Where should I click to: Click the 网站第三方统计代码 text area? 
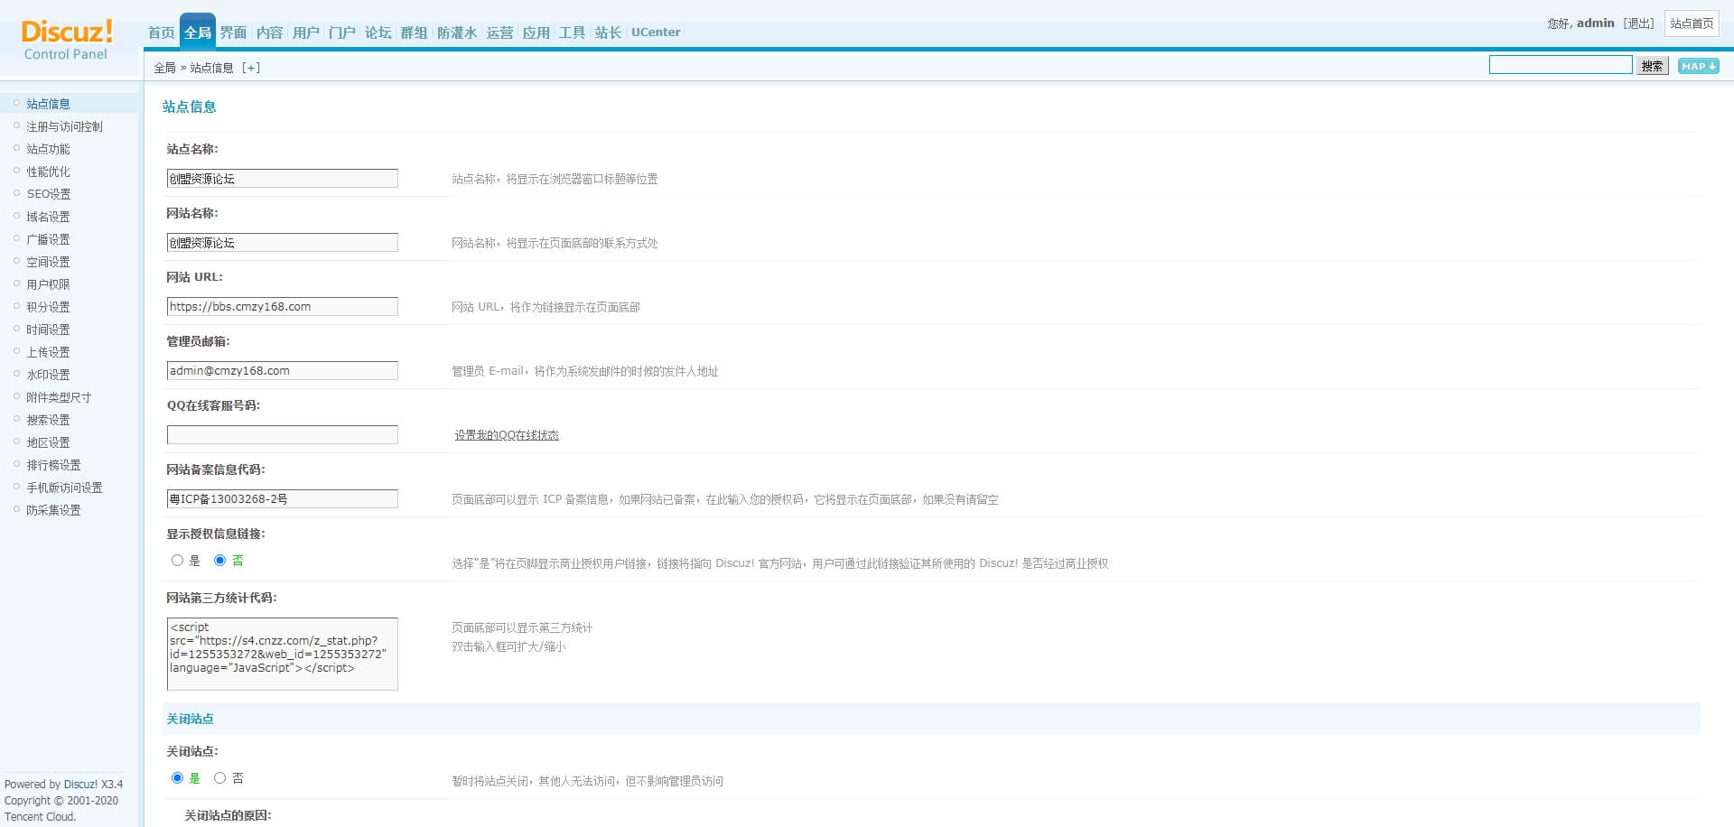click(x=283, y=655)
